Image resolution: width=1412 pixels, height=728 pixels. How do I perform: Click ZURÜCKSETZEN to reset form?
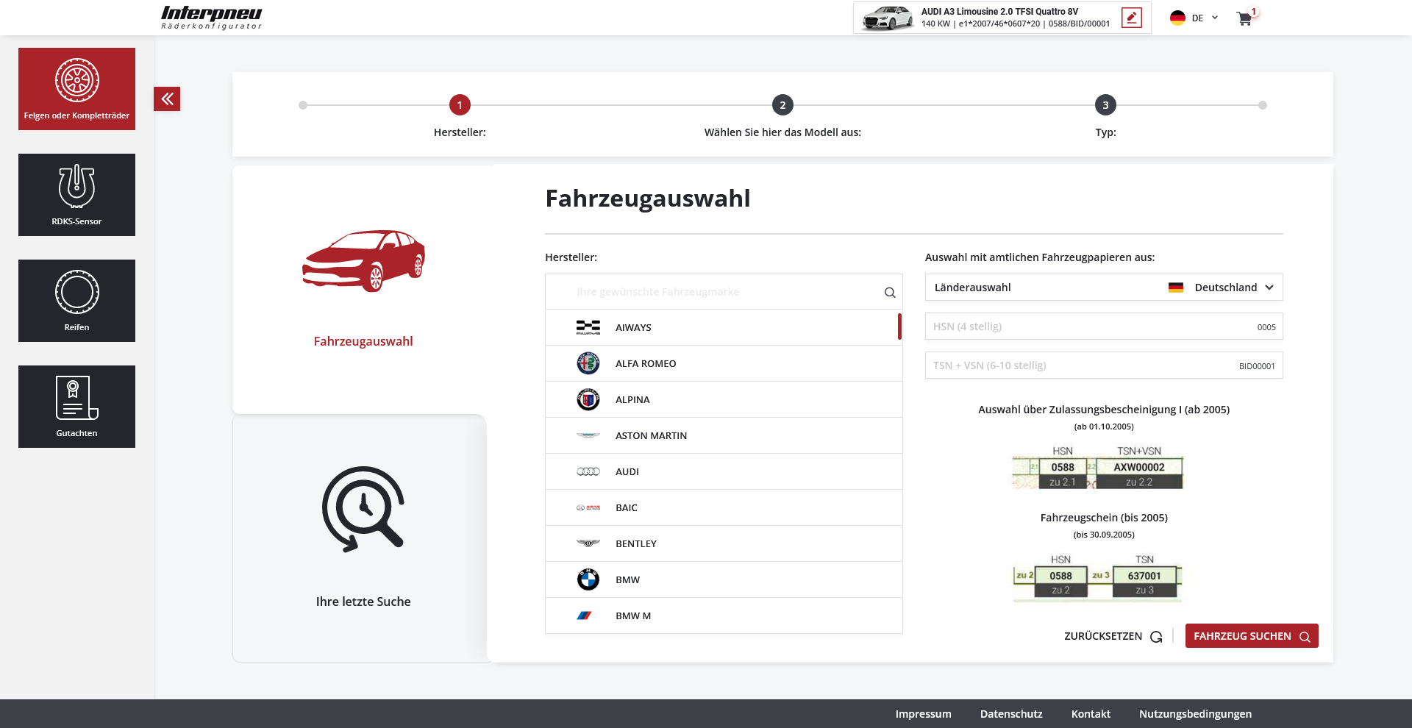coord(1113,636)
